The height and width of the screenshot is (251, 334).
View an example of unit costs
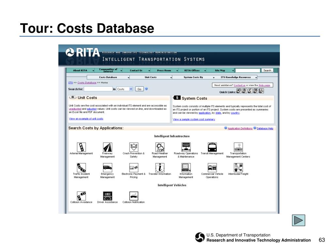click(86, 119)
